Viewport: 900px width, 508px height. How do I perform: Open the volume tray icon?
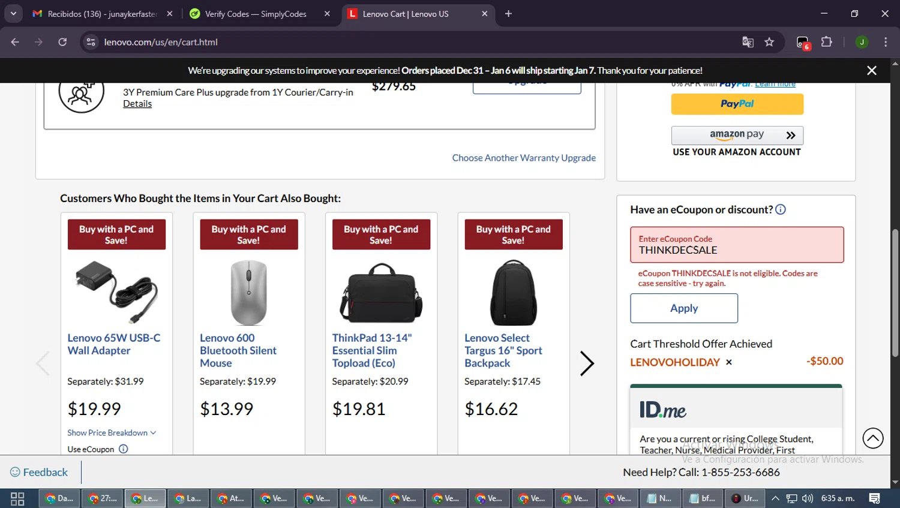click(808, 498)
